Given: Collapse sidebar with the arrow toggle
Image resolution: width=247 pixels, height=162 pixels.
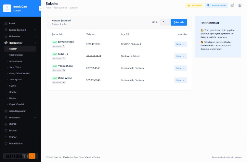Looking at the screenshot, I should pyautogui.click(x=41, y=8).
